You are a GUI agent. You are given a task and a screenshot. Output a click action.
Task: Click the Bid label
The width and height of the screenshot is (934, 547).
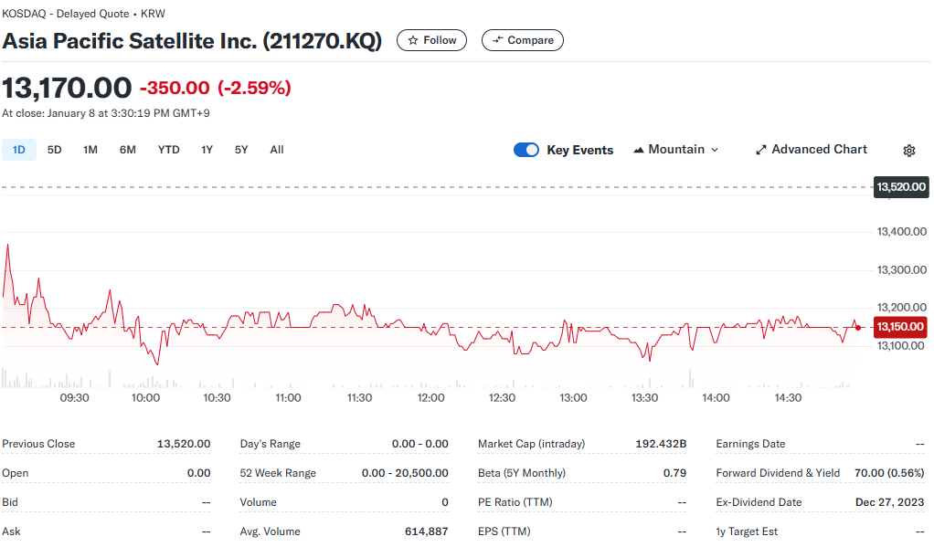pyautogui.click(x=9, y=502)
